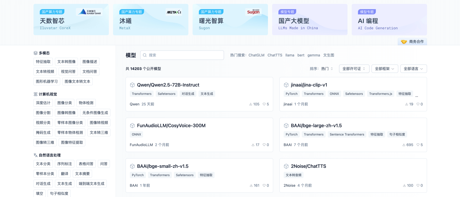The height and width of the screenshot is (197, 460).
Task: Expand the more tags ellipsis on jina-clip-v1
Action: 417,96
